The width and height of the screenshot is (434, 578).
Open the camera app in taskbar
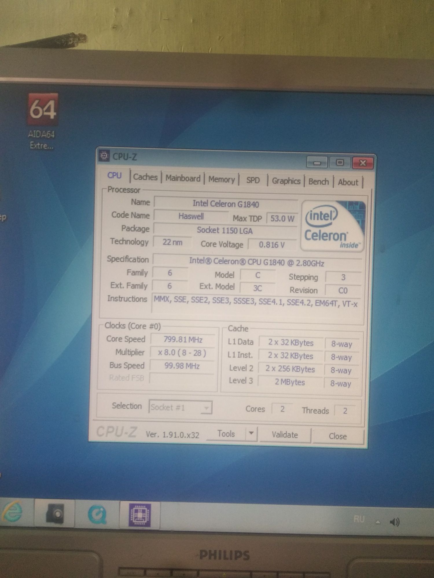[x=55, y=514]
